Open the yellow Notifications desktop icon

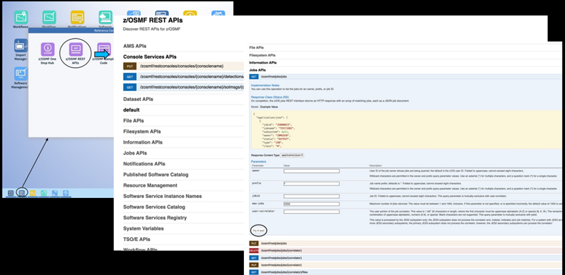[x=77, y=18]
